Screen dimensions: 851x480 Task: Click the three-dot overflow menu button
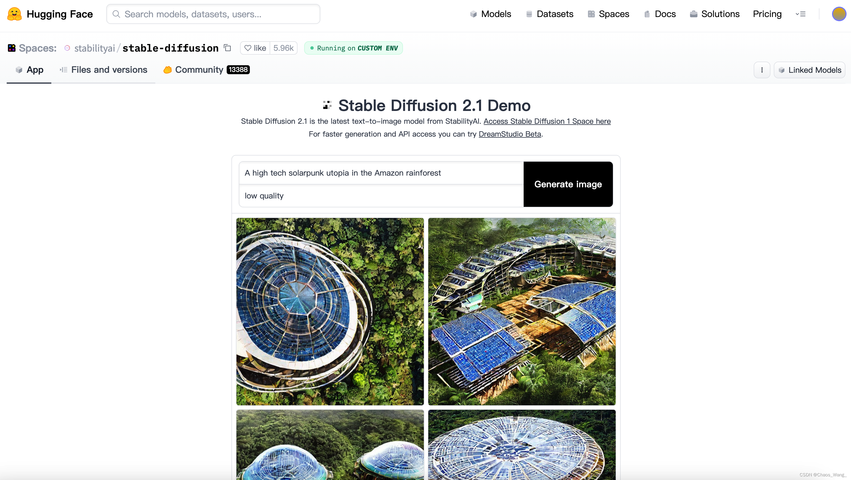tap(761, 70)
